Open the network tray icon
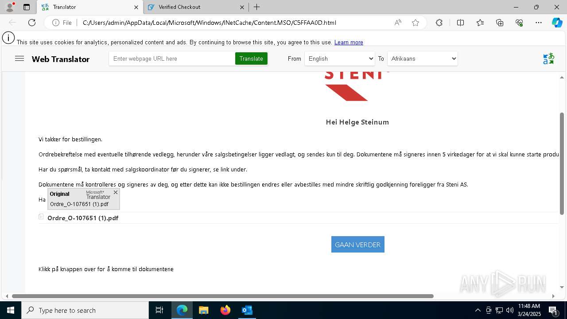567x319 pixels. tap(499, 310)
